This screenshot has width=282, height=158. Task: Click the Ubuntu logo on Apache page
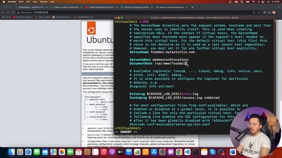click(91, 28)
